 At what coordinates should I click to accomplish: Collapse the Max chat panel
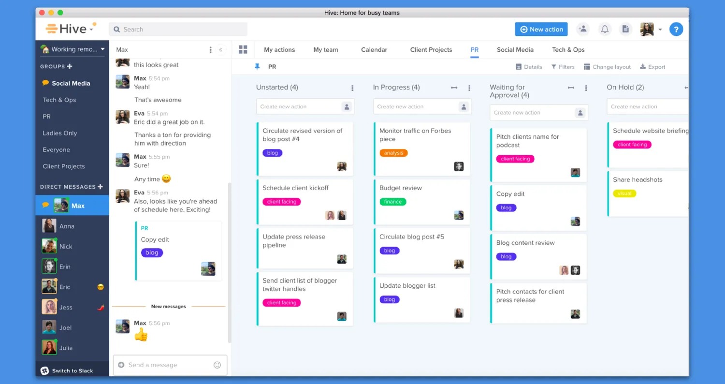(x=221, y=50)
